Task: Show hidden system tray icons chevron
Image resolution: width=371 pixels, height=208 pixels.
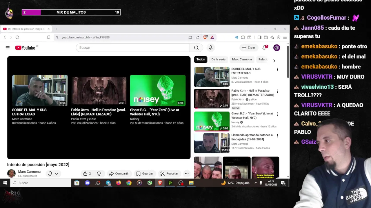Action: pos(256,183)
